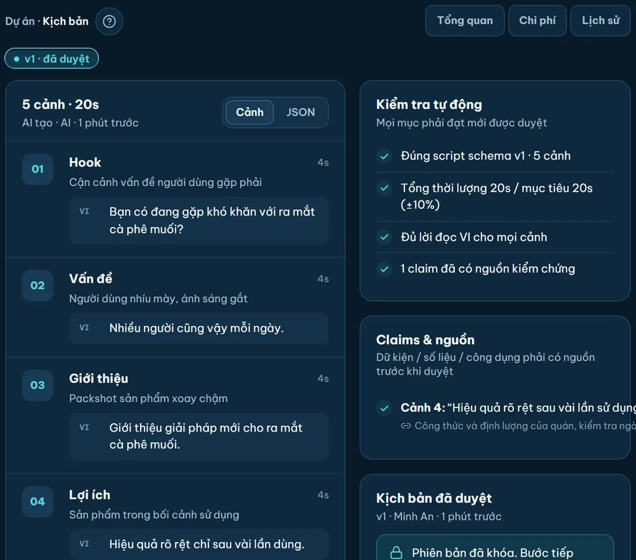The width and height of the screenshot is (636, 560).
Task: Click check icon beside "Đủ lời đọc VI"
Action: pos(384,237)
